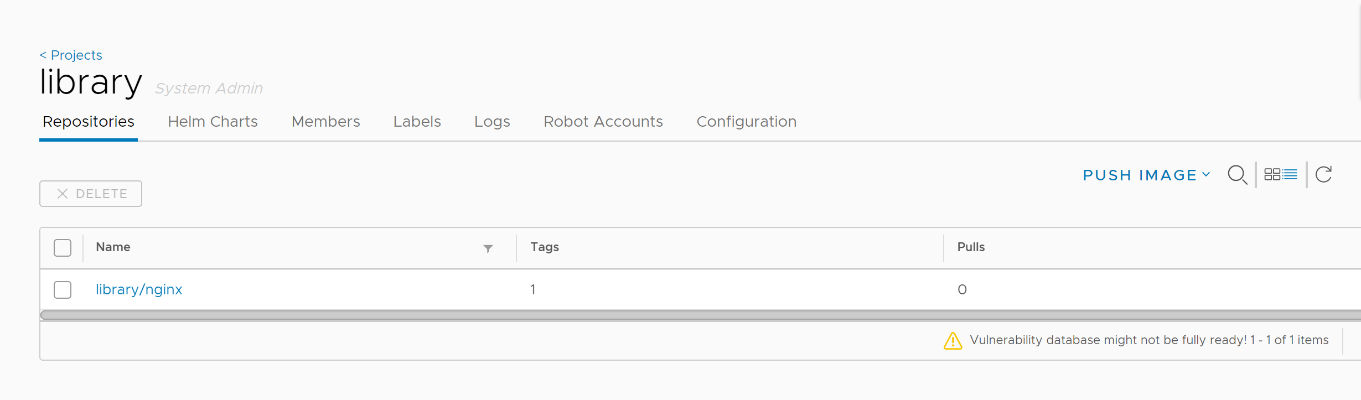Image resolution: width=1361 pixels, height=400 pixels.
Task: Select all repositories with the header checkbox
Action: [62, 247]
